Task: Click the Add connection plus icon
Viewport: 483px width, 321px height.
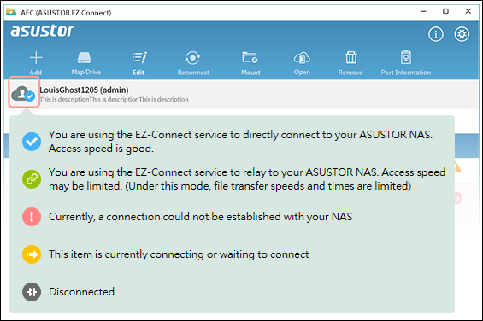Action: click(x=36, y=58)
